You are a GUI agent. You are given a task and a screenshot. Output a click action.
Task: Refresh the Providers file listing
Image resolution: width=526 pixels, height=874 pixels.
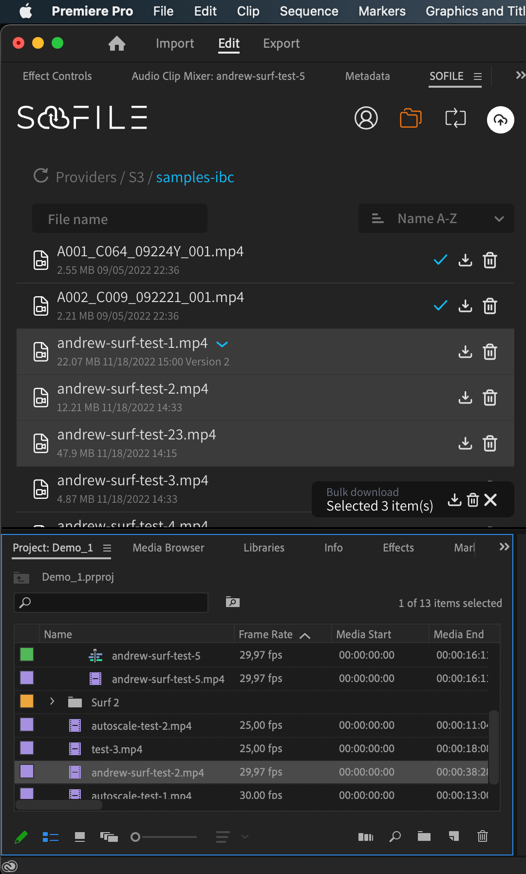41,176
